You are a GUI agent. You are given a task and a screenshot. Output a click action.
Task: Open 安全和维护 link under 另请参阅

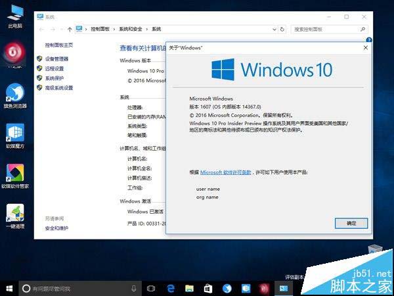click(56, 228)
